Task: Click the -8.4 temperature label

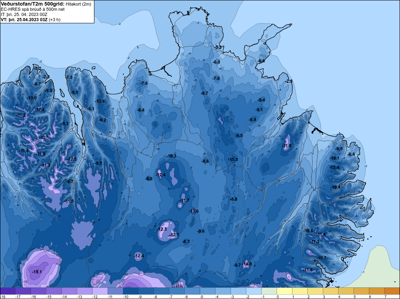Action: pos(141,110)
